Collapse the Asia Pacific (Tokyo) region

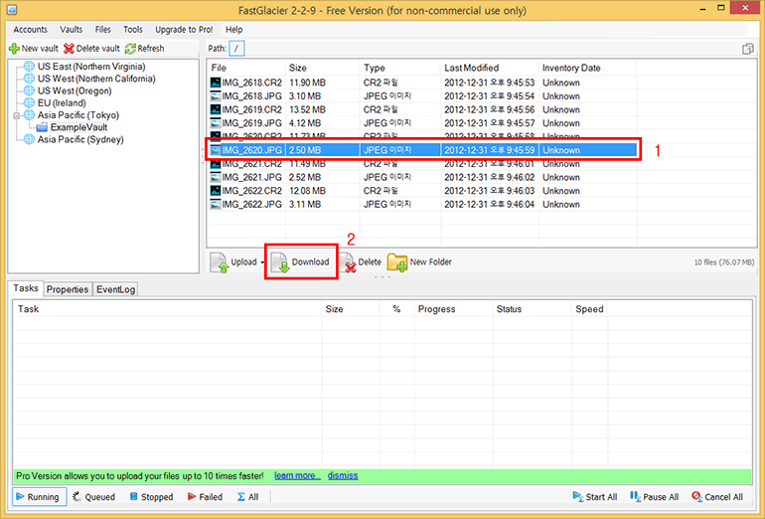coord(16,115)
